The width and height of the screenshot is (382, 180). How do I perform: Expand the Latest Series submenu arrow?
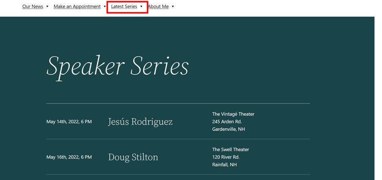pos(141,7)
